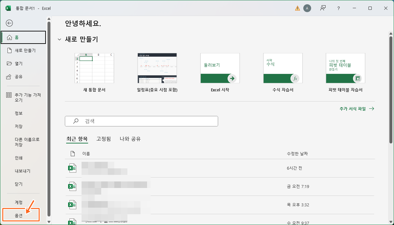Click the 검색 input field
The width and height of the screenshot is (394, 225).
click(141, 121)
